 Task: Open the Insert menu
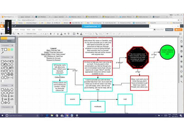16,30
